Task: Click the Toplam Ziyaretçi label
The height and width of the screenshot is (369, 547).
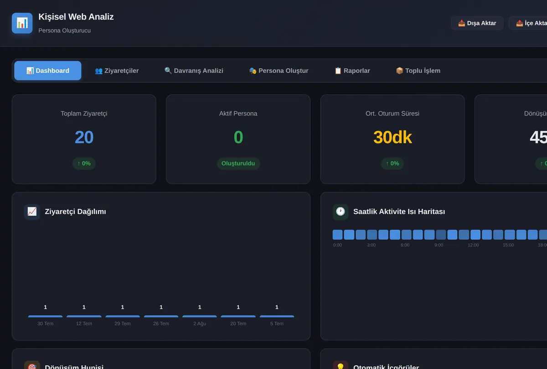Action: 84,114
